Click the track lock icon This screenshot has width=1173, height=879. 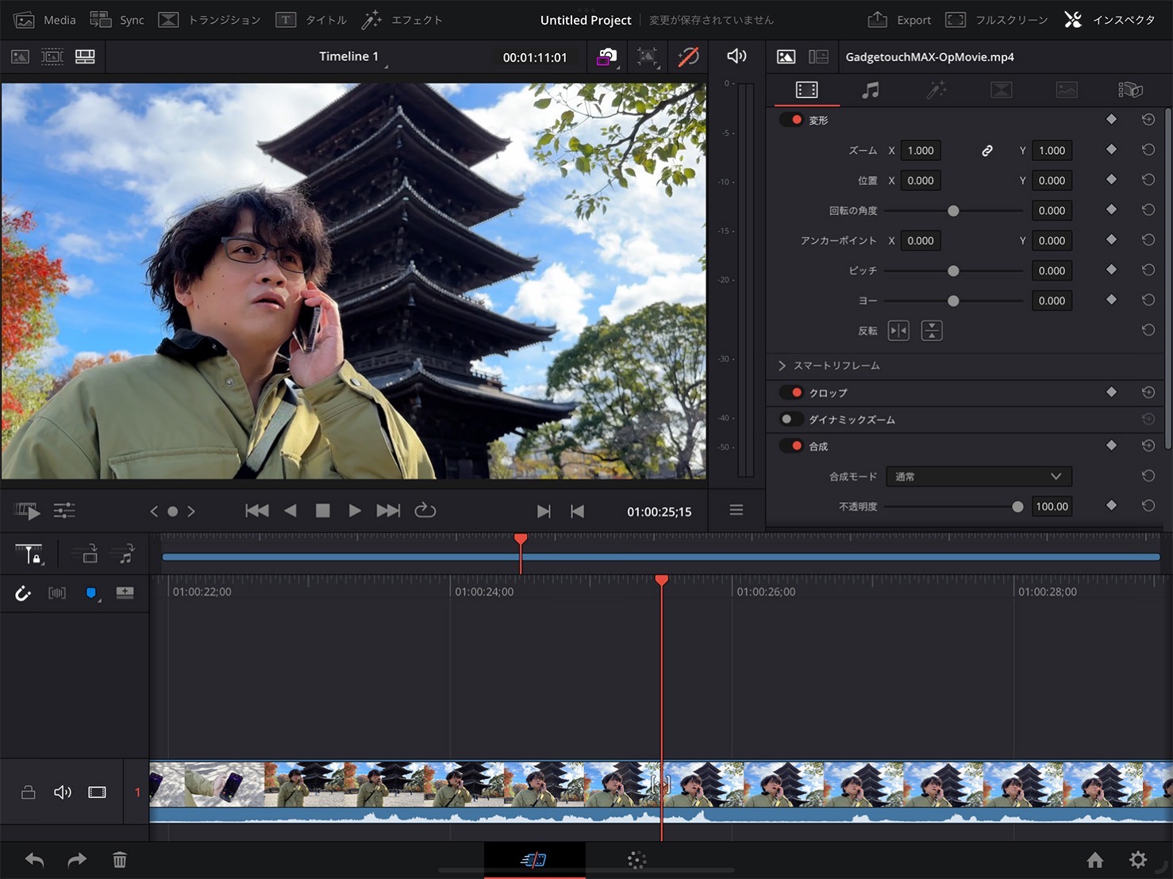(28, 792)
